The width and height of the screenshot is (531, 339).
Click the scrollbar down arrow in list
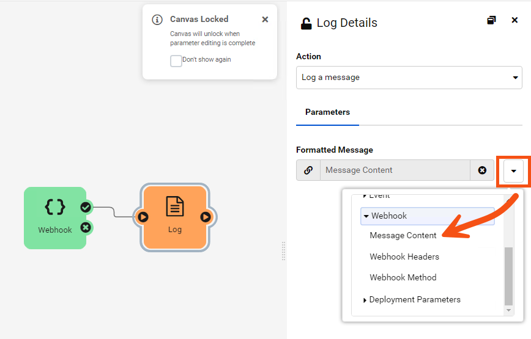(x=508, y=310)
